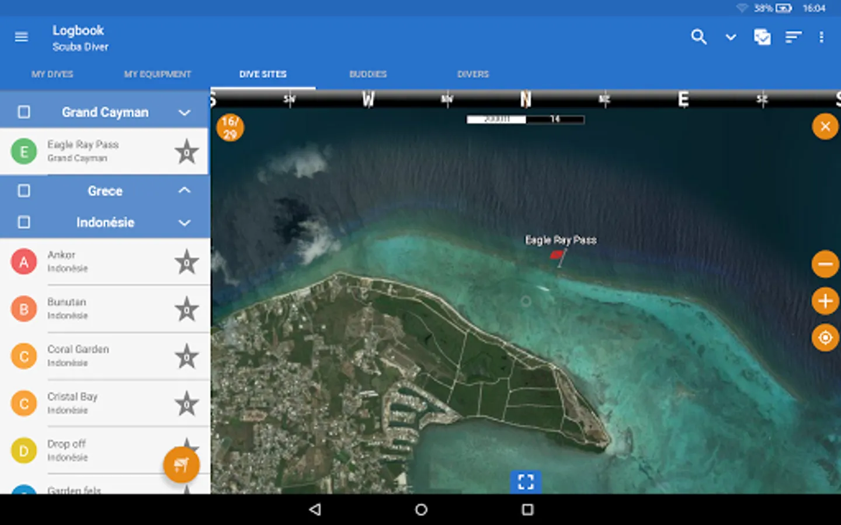The image size is (841, 525).
Task: Go to Android home screen button
Action: (421, 510)
